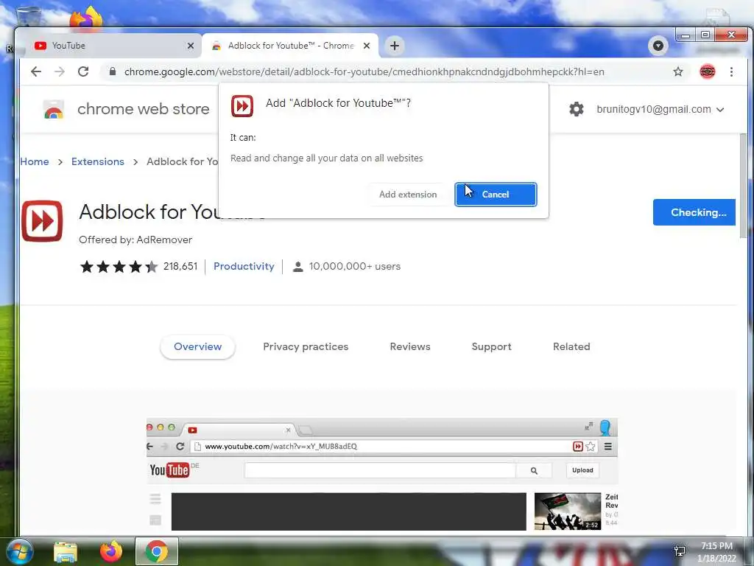Click the users person icon
Viewport: 754px width, 566px height.
[x=297, y=267]
